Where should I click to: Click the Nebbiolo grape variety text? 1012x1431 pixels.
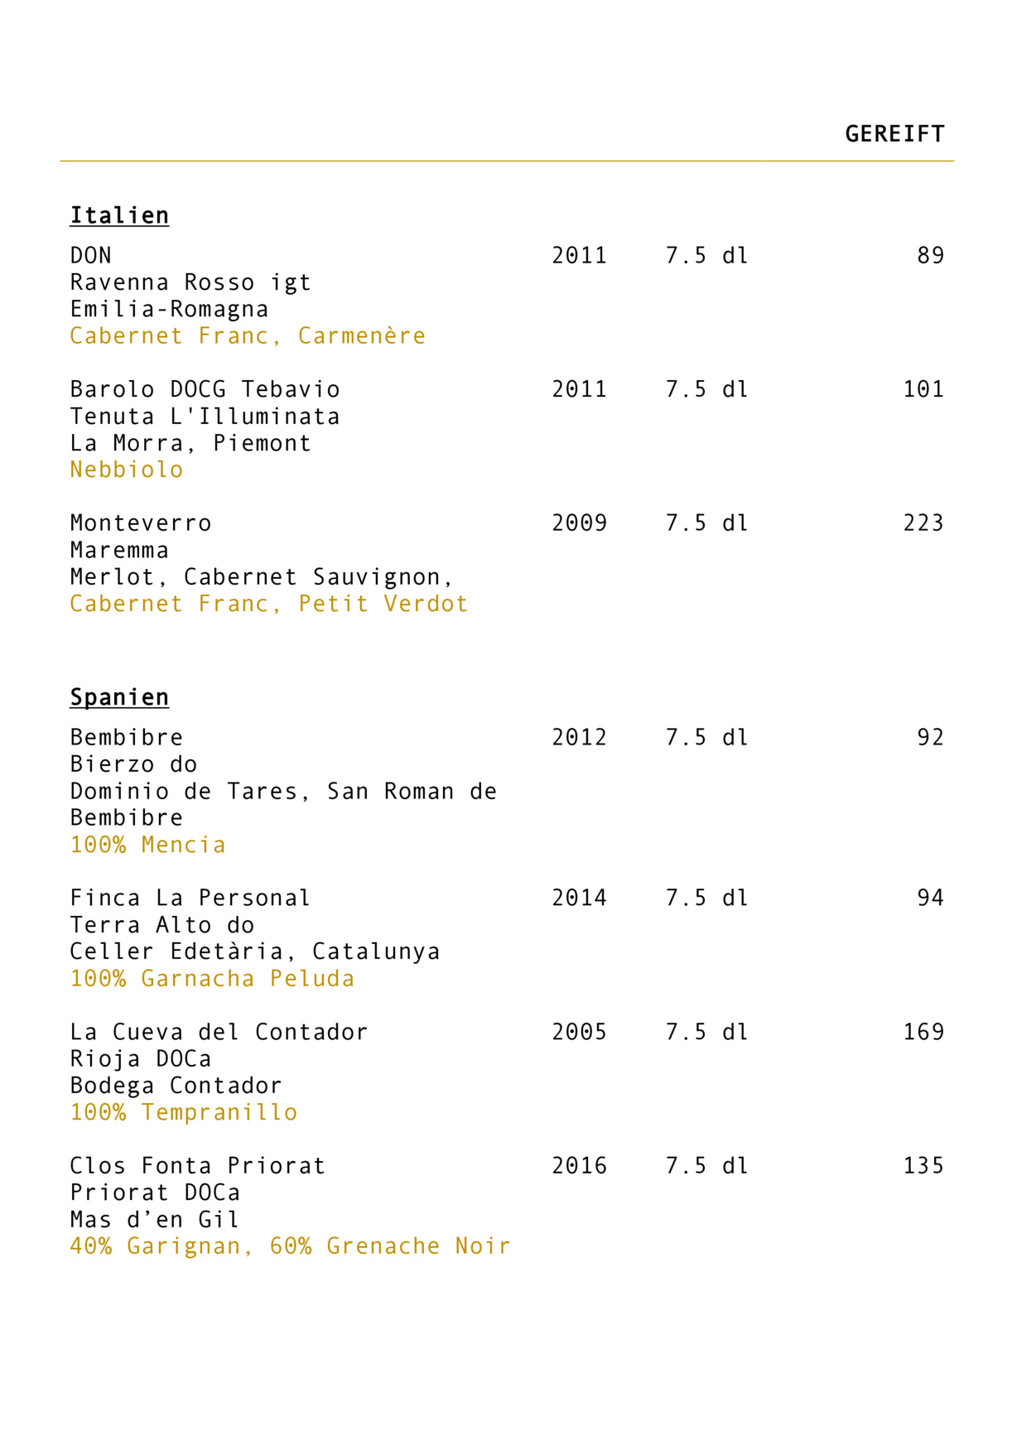click(127, 470)
